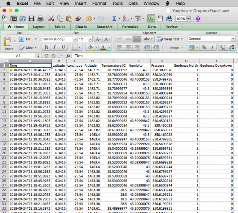Image resolution: width=238 pixels, height=213 pixels.
Task: Click the Help question mark icon
Action: pyautogui.click(x=198, y=19)
